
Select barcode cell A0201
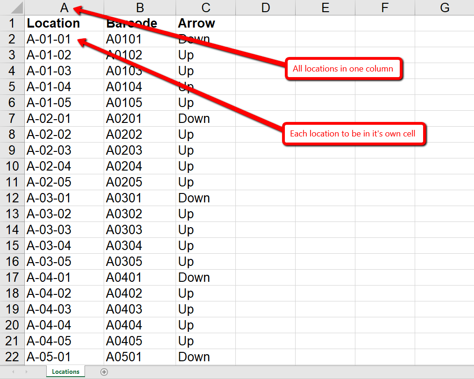140,119
